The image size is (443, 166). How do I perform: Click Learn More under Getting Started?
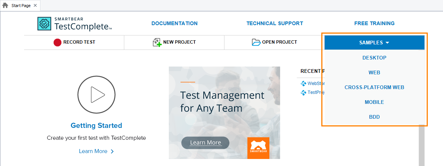click(x=93, y=151)
